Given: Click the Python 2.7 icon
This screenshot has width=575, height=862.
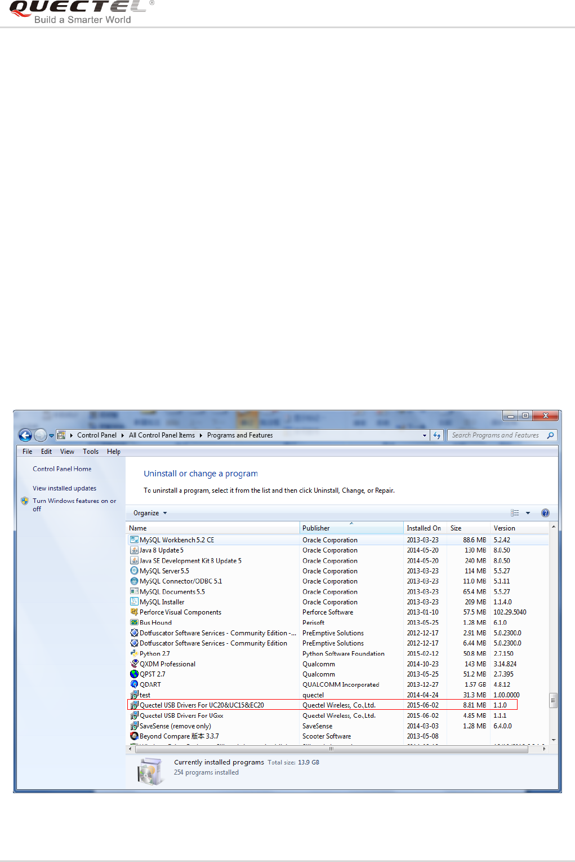Looking at the screenshot, I should [x=134, y=653].
